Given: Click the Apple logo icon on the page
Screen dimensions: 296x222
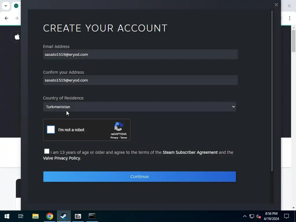Looking at the screenshot, I should (x=17, y=37).
